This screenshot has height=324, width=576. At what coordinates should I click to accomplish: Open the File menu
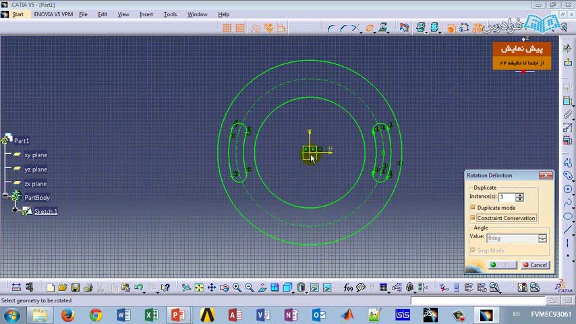coord(84,14)
